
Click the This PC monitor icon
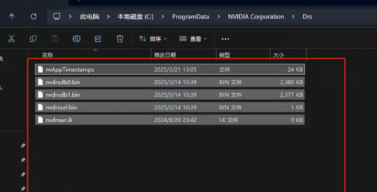tap(57, 17)
